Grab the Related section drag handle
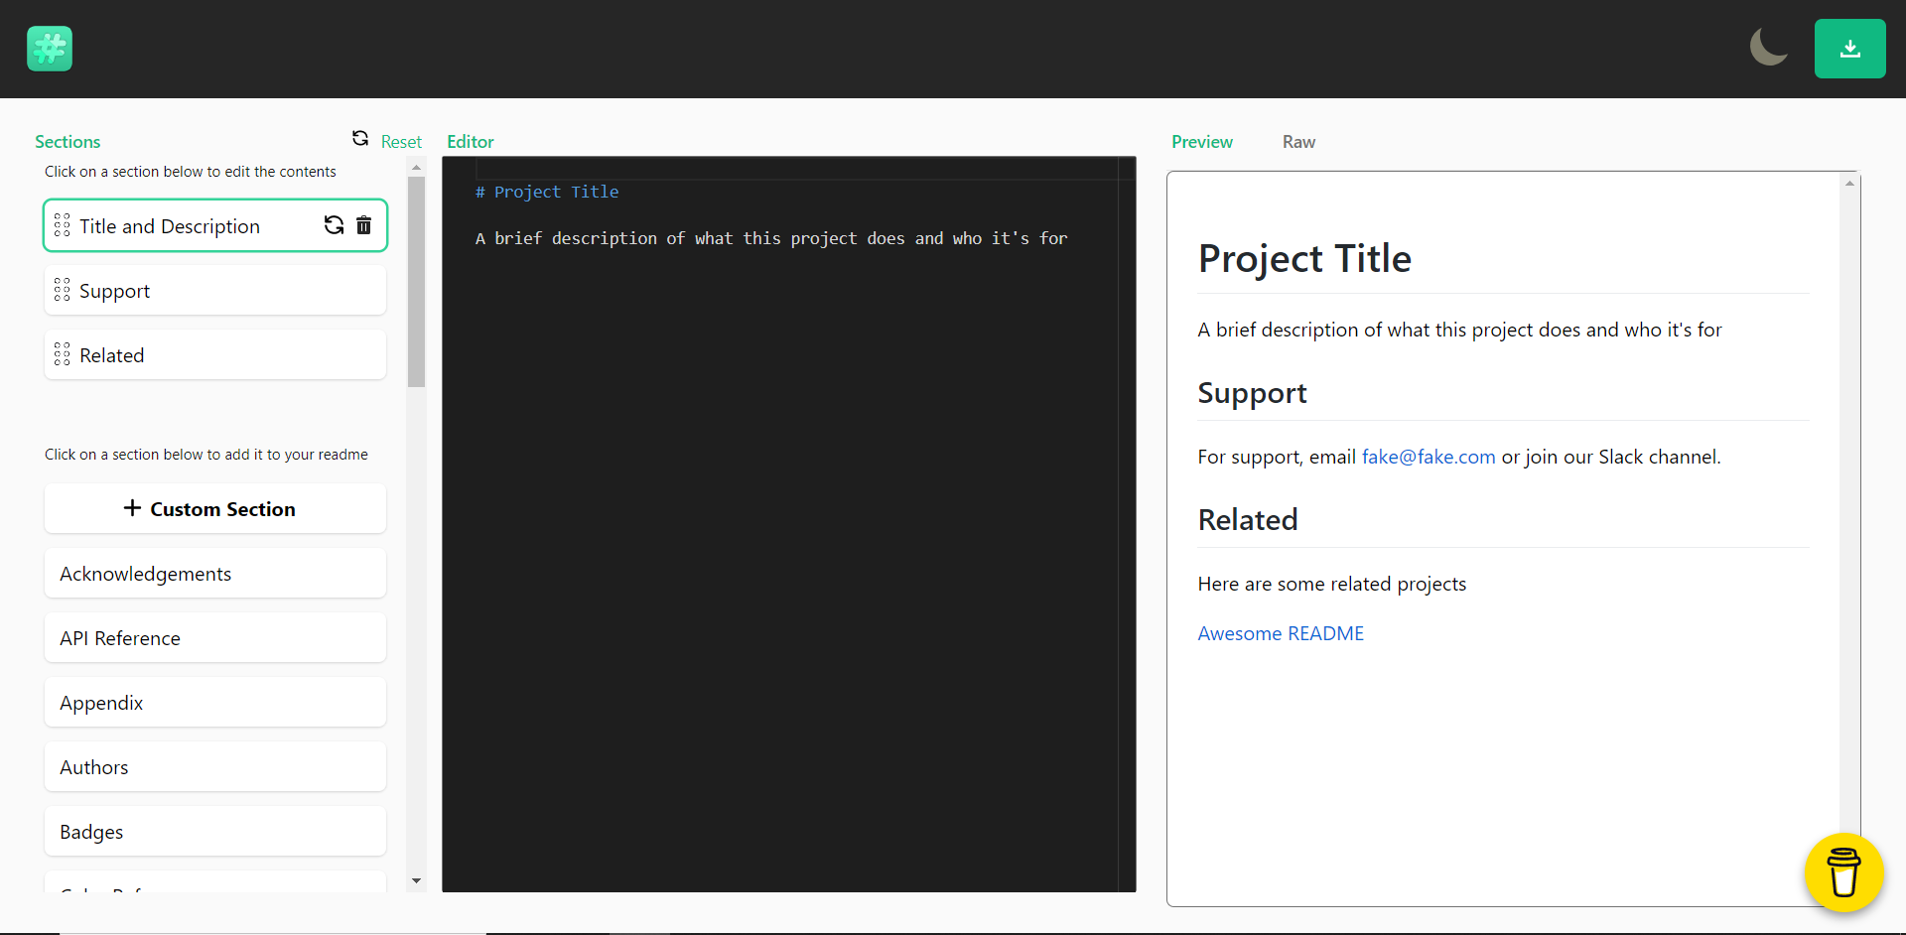Screen dimensions: 1906x935 point(62,354)
